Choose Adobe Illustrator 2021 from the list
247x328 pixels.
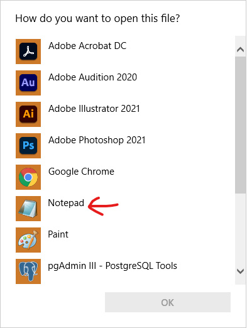click(94, 109)
